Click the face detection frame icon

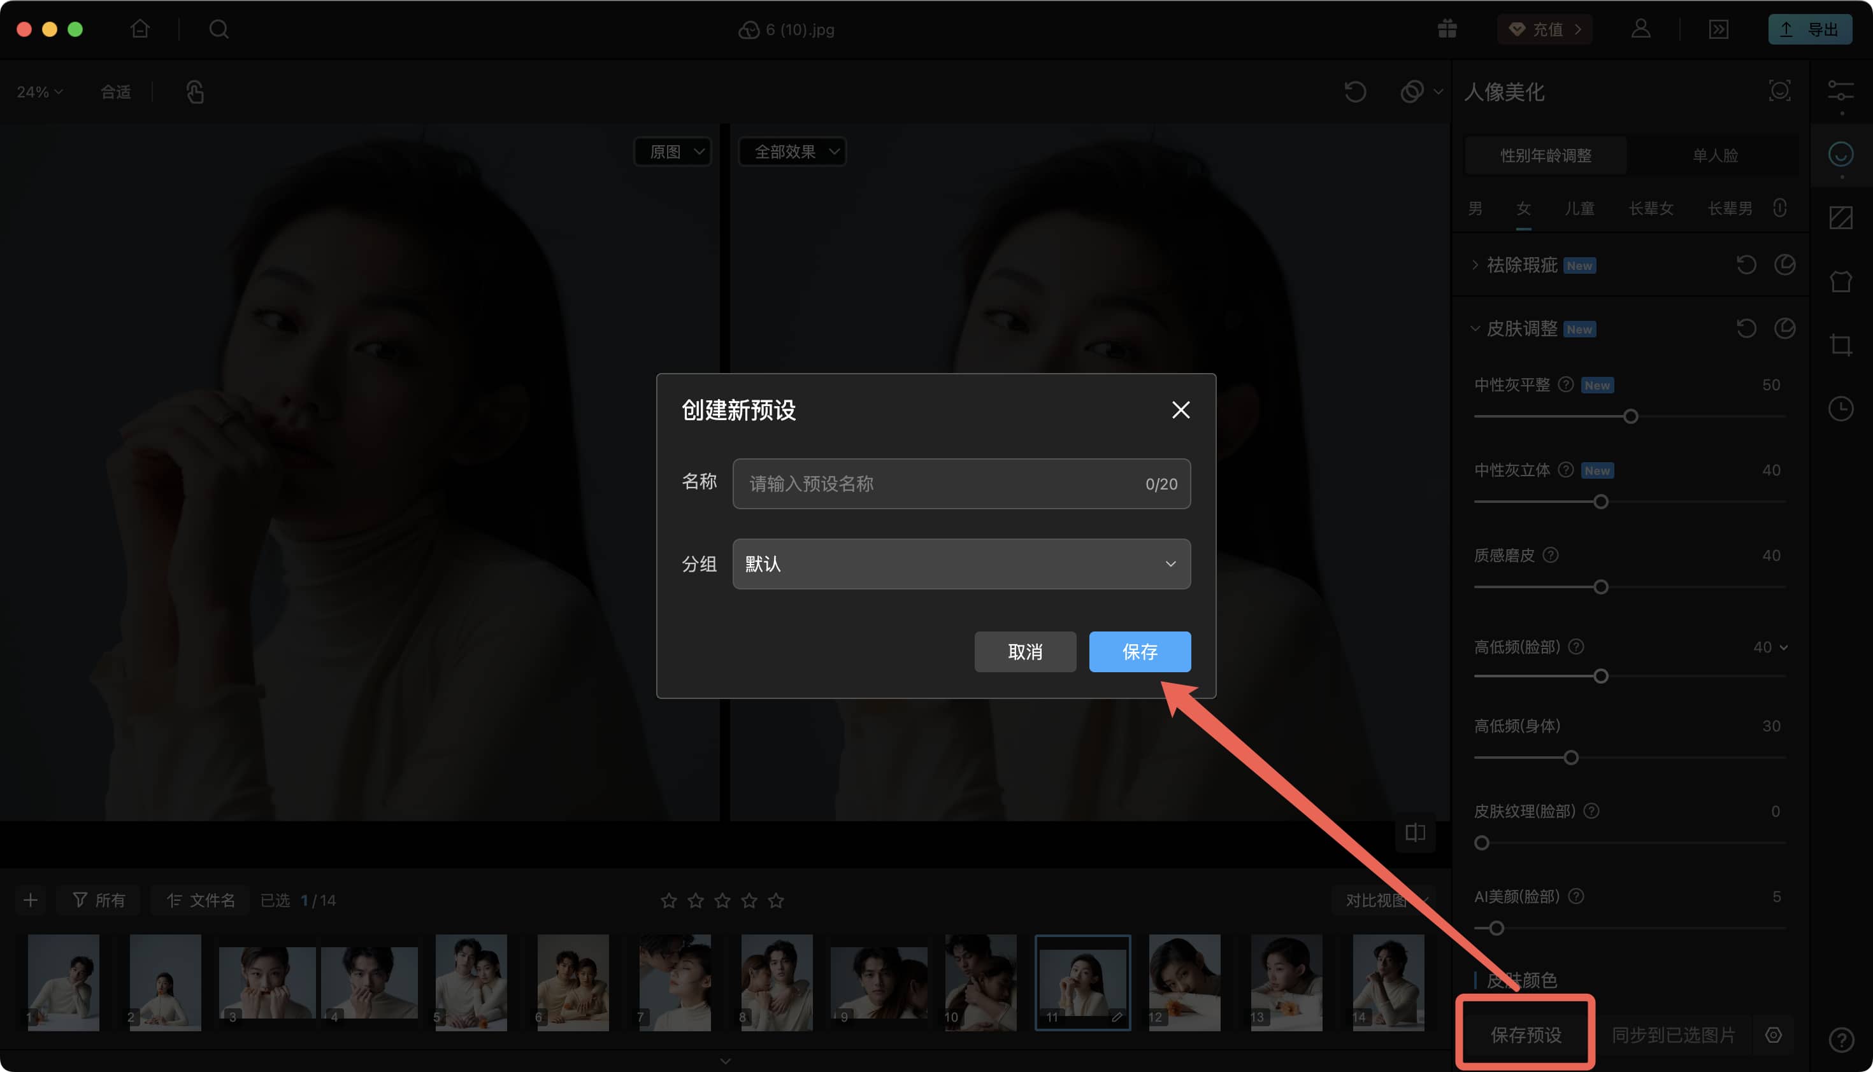[1779, 91]
